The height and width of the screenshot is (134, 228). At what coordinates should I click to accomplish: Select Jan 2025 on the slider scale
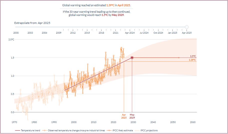pos(172,33)
